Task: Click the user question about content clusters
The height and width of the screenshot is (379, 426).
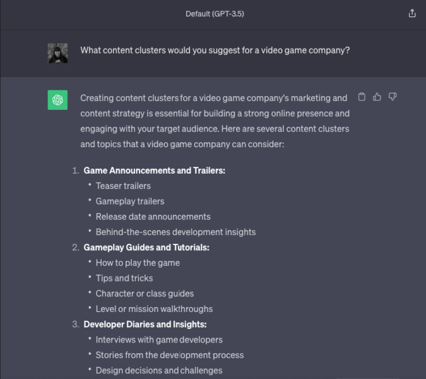Action: pos(215,50)
